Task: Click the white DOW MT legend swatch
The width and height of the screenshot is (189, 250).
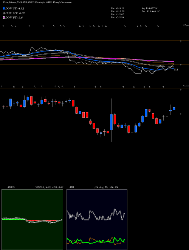Action: 4,13
